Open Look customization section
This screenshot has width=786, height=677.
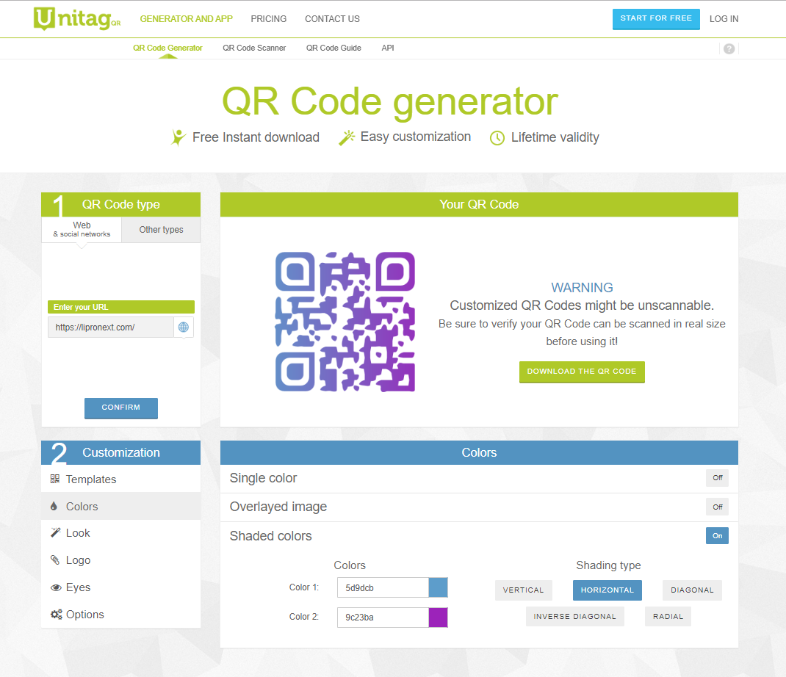click(120, 532)
